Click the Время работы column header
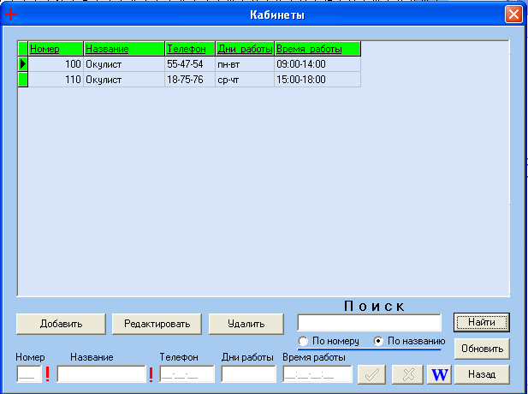The width and height of the screenshot is (528, 394). 317,49
